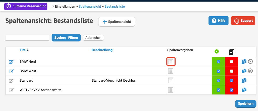
Task: Open Spaltenvorgaben for WLTP/EnVKV-Antriebswerte
Action: coord(171,90)
